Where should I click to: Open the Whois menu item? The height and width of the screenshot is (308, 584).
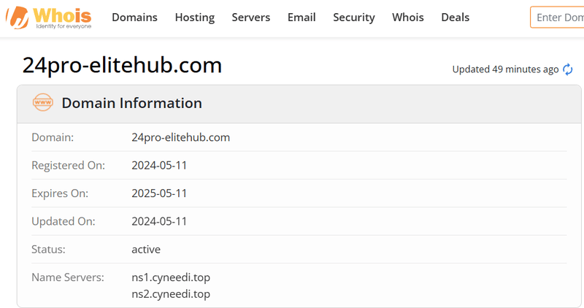coord(408,18)
